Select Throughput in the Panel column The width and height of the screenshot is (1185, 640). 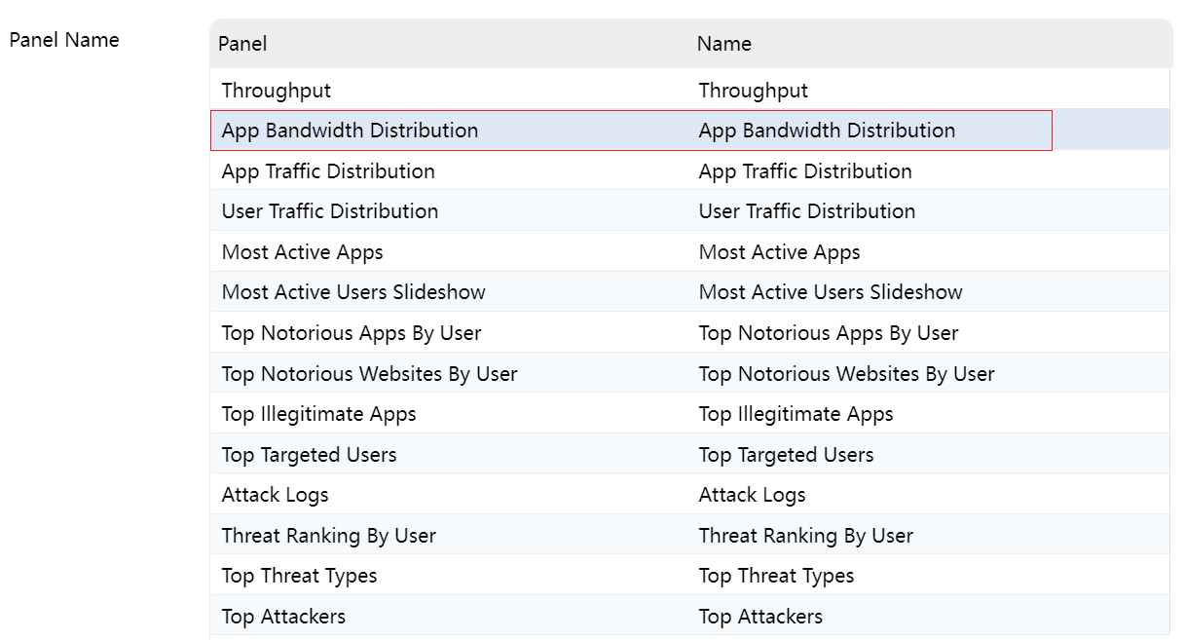click(277, 91)
